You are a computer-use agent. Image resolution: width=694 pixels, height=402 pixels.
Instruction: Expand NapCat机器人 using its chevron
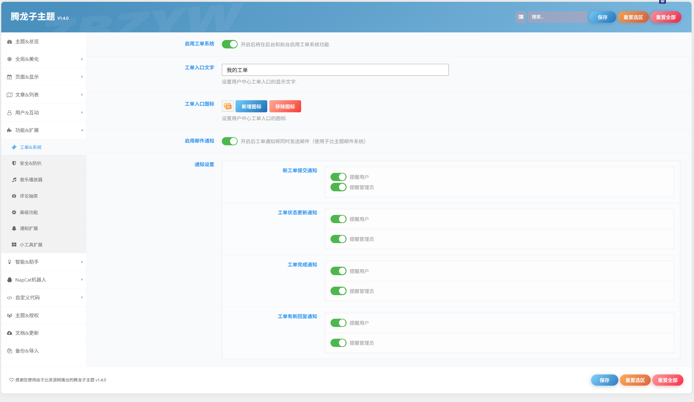pyautogui.click(x=82, y=280)
